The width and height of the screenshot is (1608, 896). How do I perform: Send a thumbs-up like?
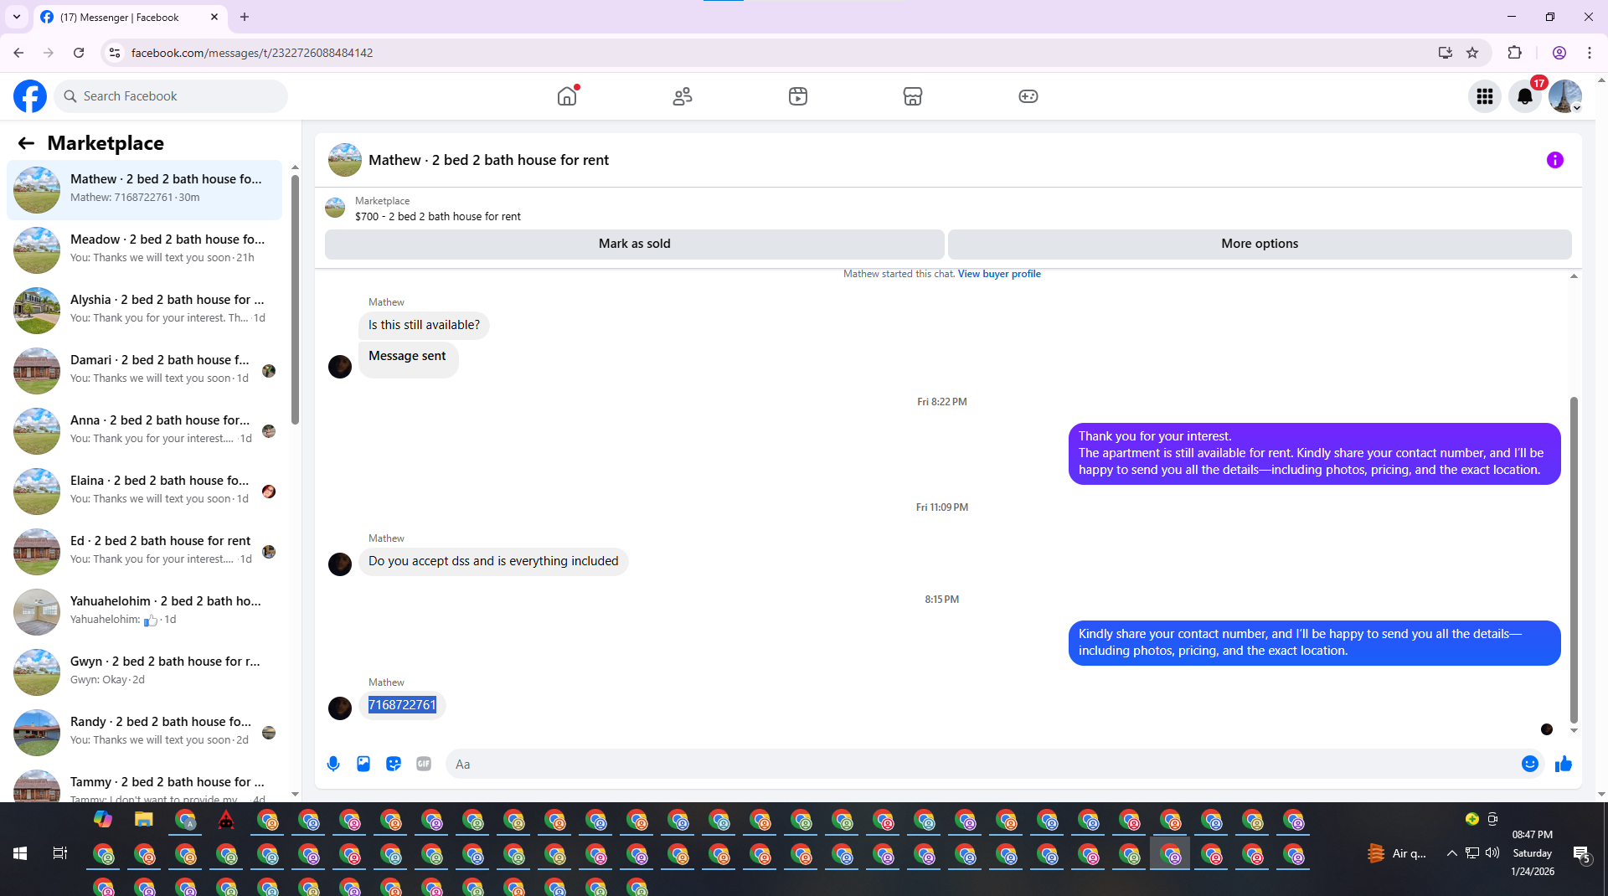pos(1564,764)
